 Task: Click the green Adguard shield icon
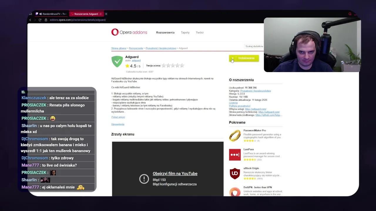click(x=117, y=62)
